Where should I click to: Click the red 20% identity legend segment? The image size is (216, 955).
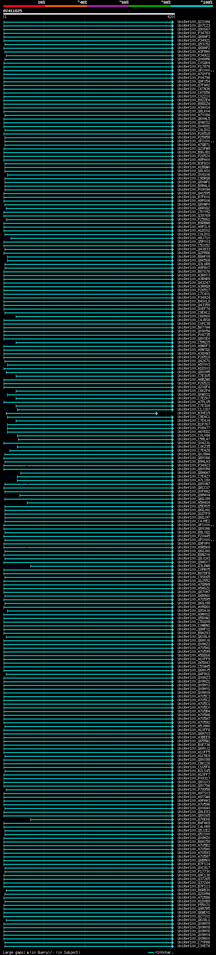coord(24,6)
